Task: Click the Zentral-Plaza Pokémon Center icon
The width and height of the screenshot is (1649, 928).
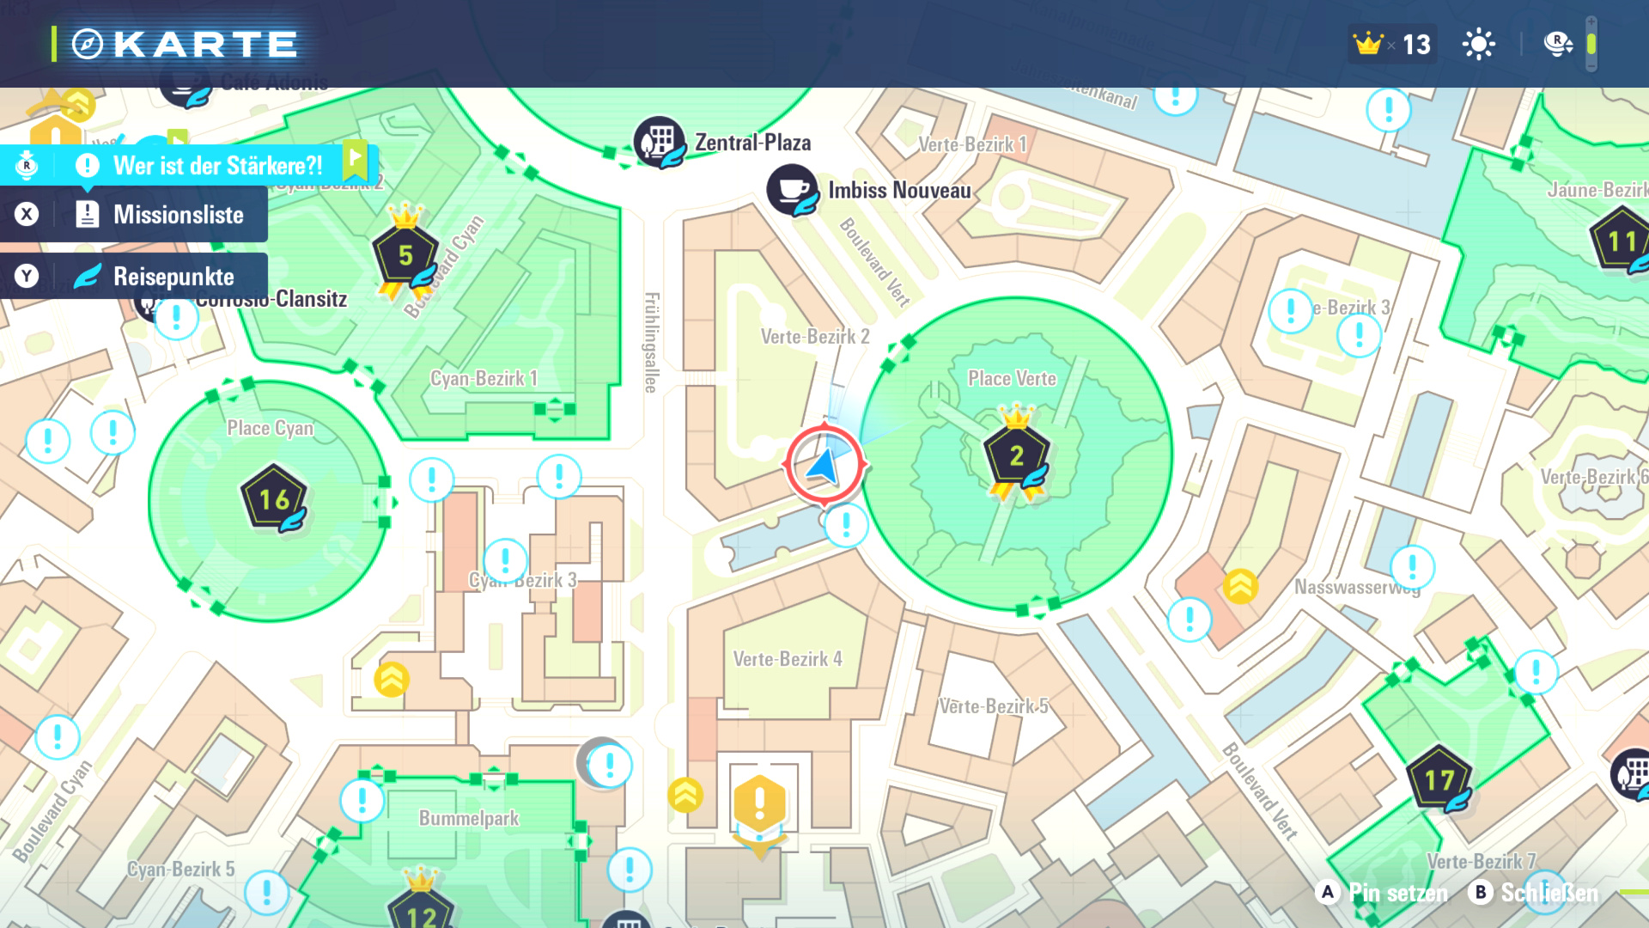Action: tap(659, 142)
